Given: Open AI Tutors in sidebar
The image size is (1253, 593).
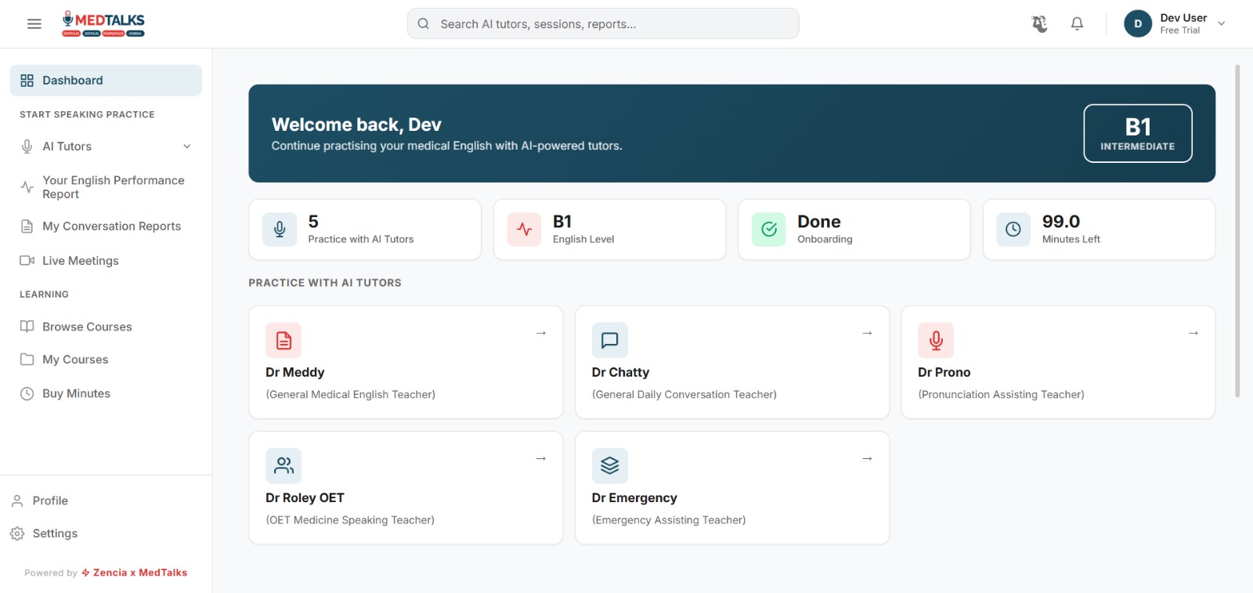Looking at the screenshot, I should [x=106, y=146].
